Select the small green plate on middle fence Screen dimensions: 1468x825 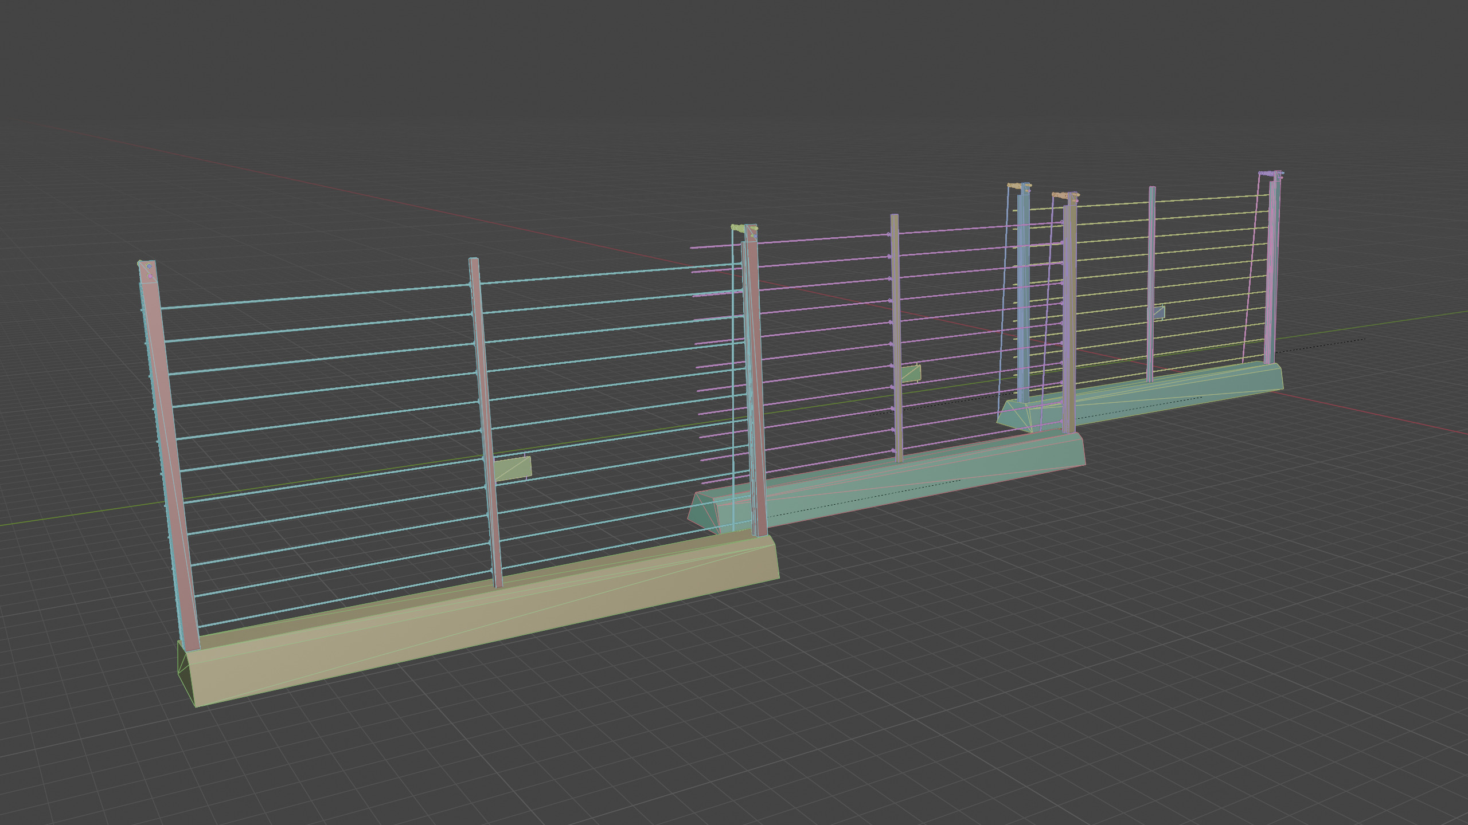pyautogui.click(x=912, y=374)
